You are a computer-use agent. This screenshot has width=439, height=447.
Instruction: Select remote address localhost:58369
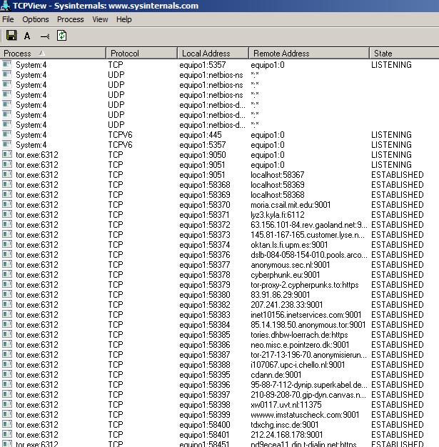pyautogui.click(x=278, y=185)
